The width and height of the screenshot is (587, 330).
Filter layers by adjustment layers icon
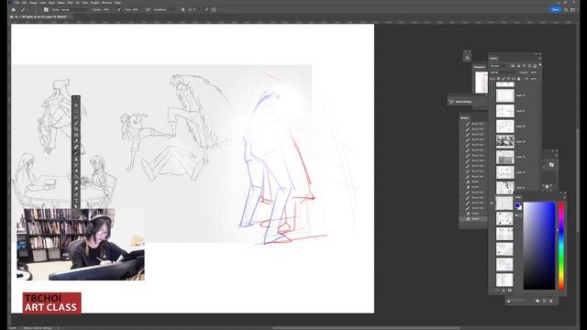pos(518,66)
